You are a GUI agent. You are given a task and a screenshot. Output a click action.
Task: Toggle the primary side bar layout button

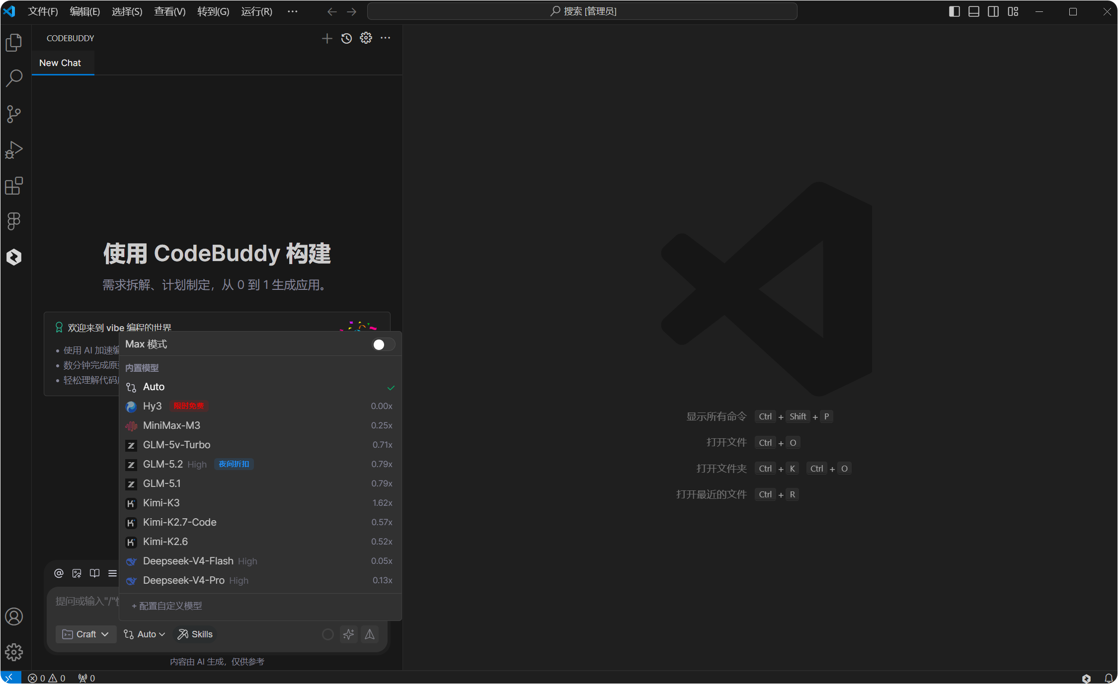[954, 11]
